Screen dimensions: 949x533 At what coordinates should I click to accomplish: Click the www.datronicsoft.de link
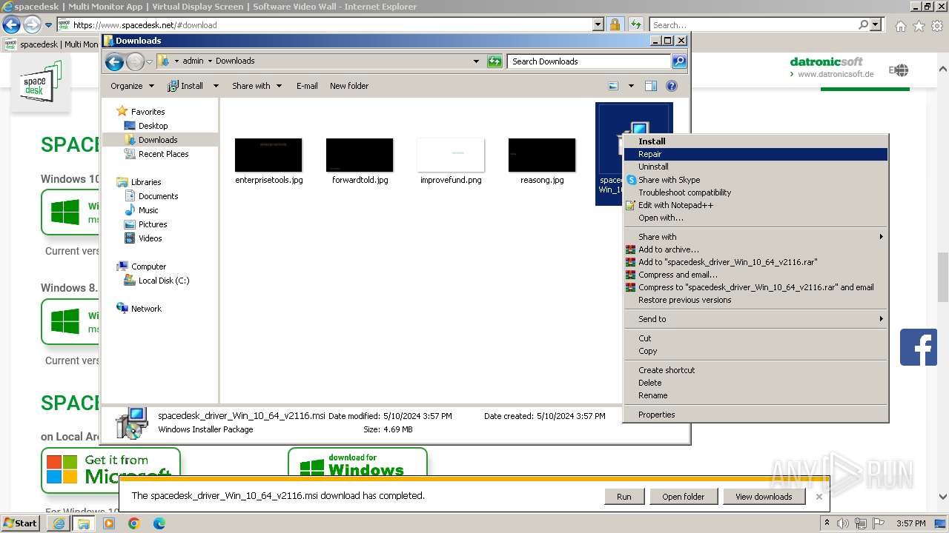click(836, 74)
